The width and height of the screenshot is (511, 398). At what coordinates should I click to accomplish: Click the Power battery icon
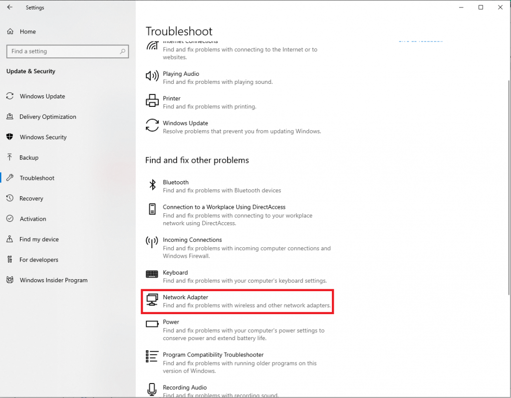click(152, 324)
